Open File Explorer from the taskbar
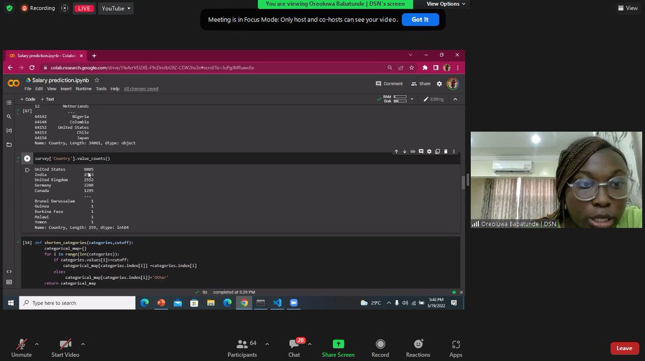Screen dimensions: 645x361 point(211,303)
